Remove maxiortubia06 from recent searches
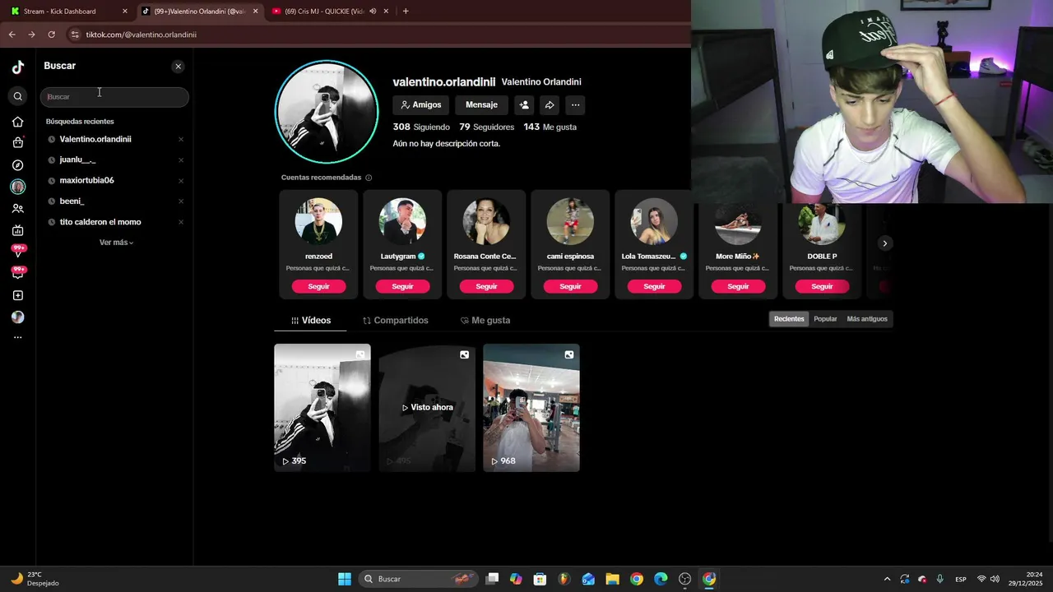The height and width of the screenshot is (592, 1053). [x=181, y=180]
